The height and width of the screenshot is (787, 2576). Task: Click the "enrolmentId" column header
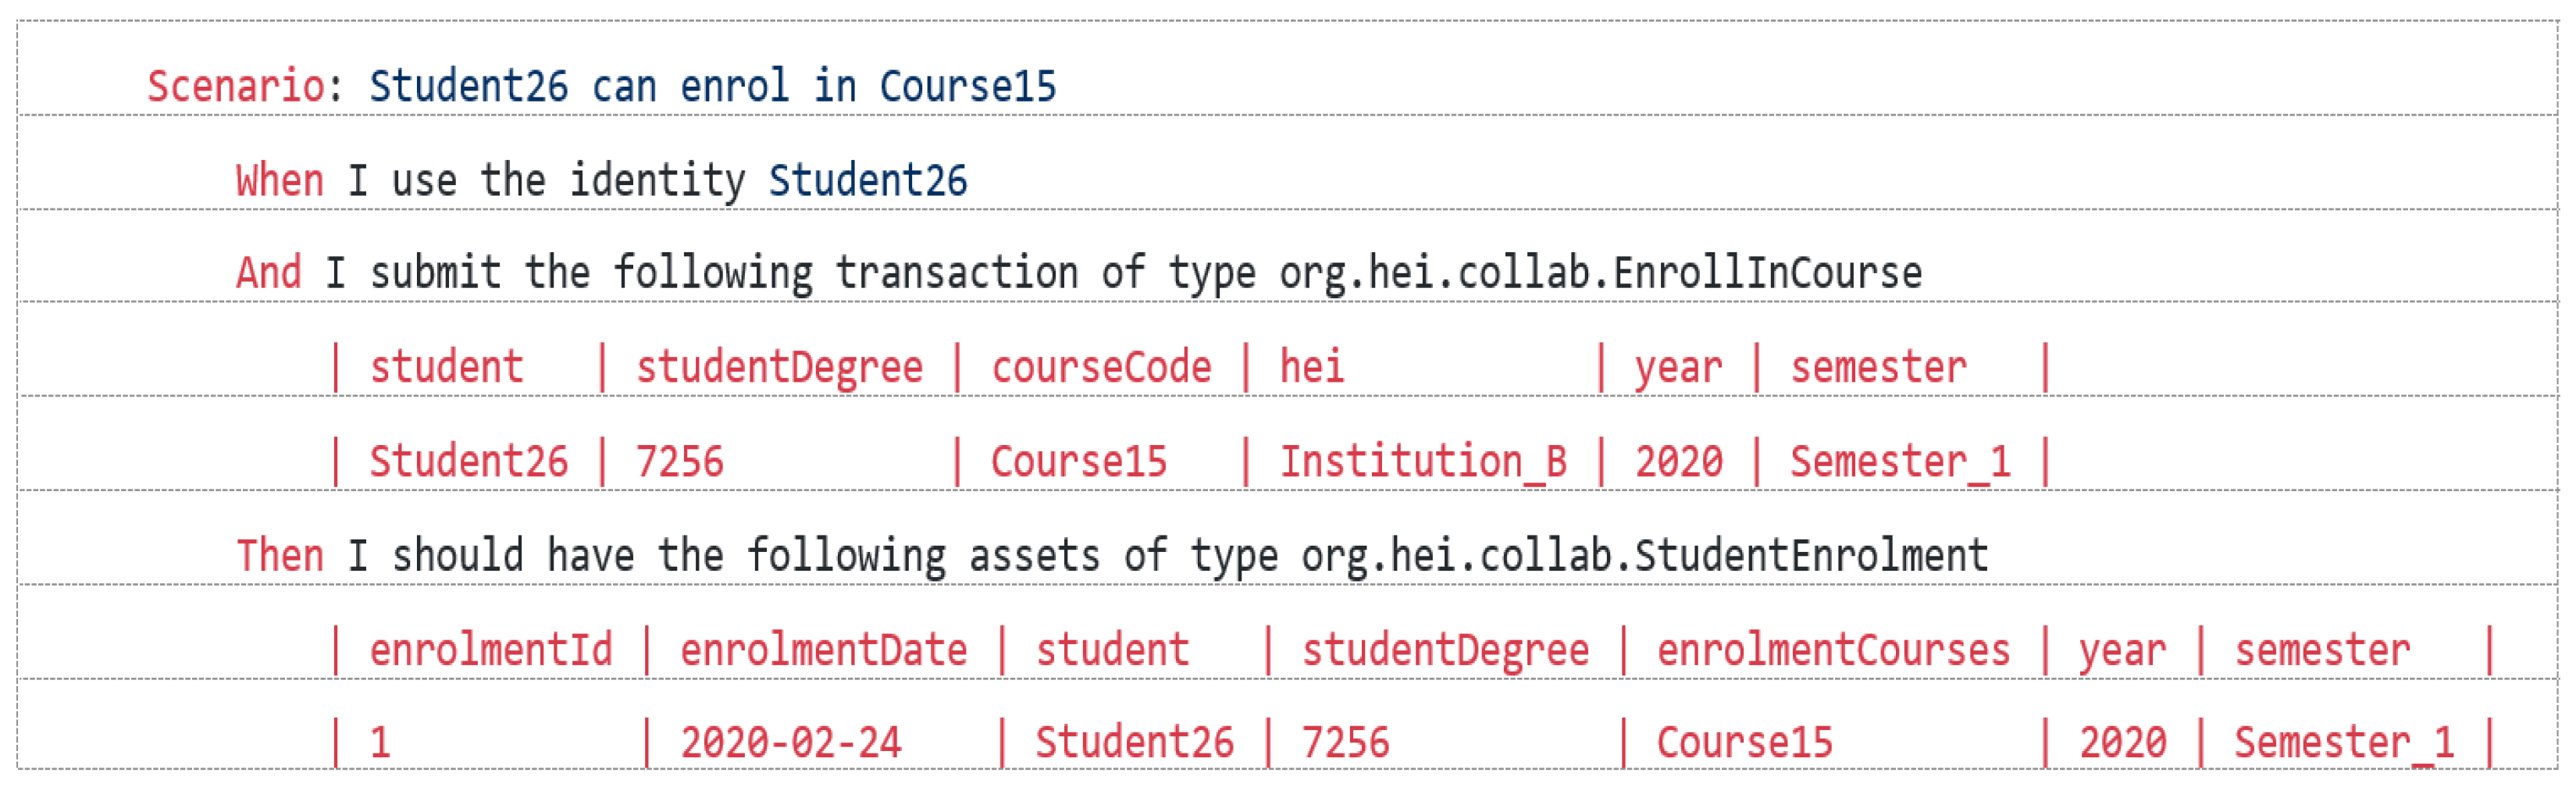pyautogui.click(x=491, y=651)
